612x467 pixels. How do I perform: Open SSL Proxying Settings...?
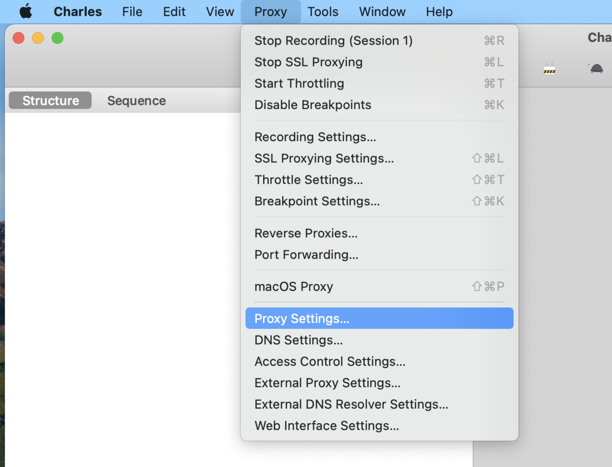(324, 158)
